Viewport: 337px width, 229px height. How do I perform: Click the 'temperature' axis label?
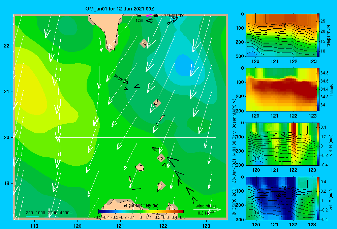point(328,36)
